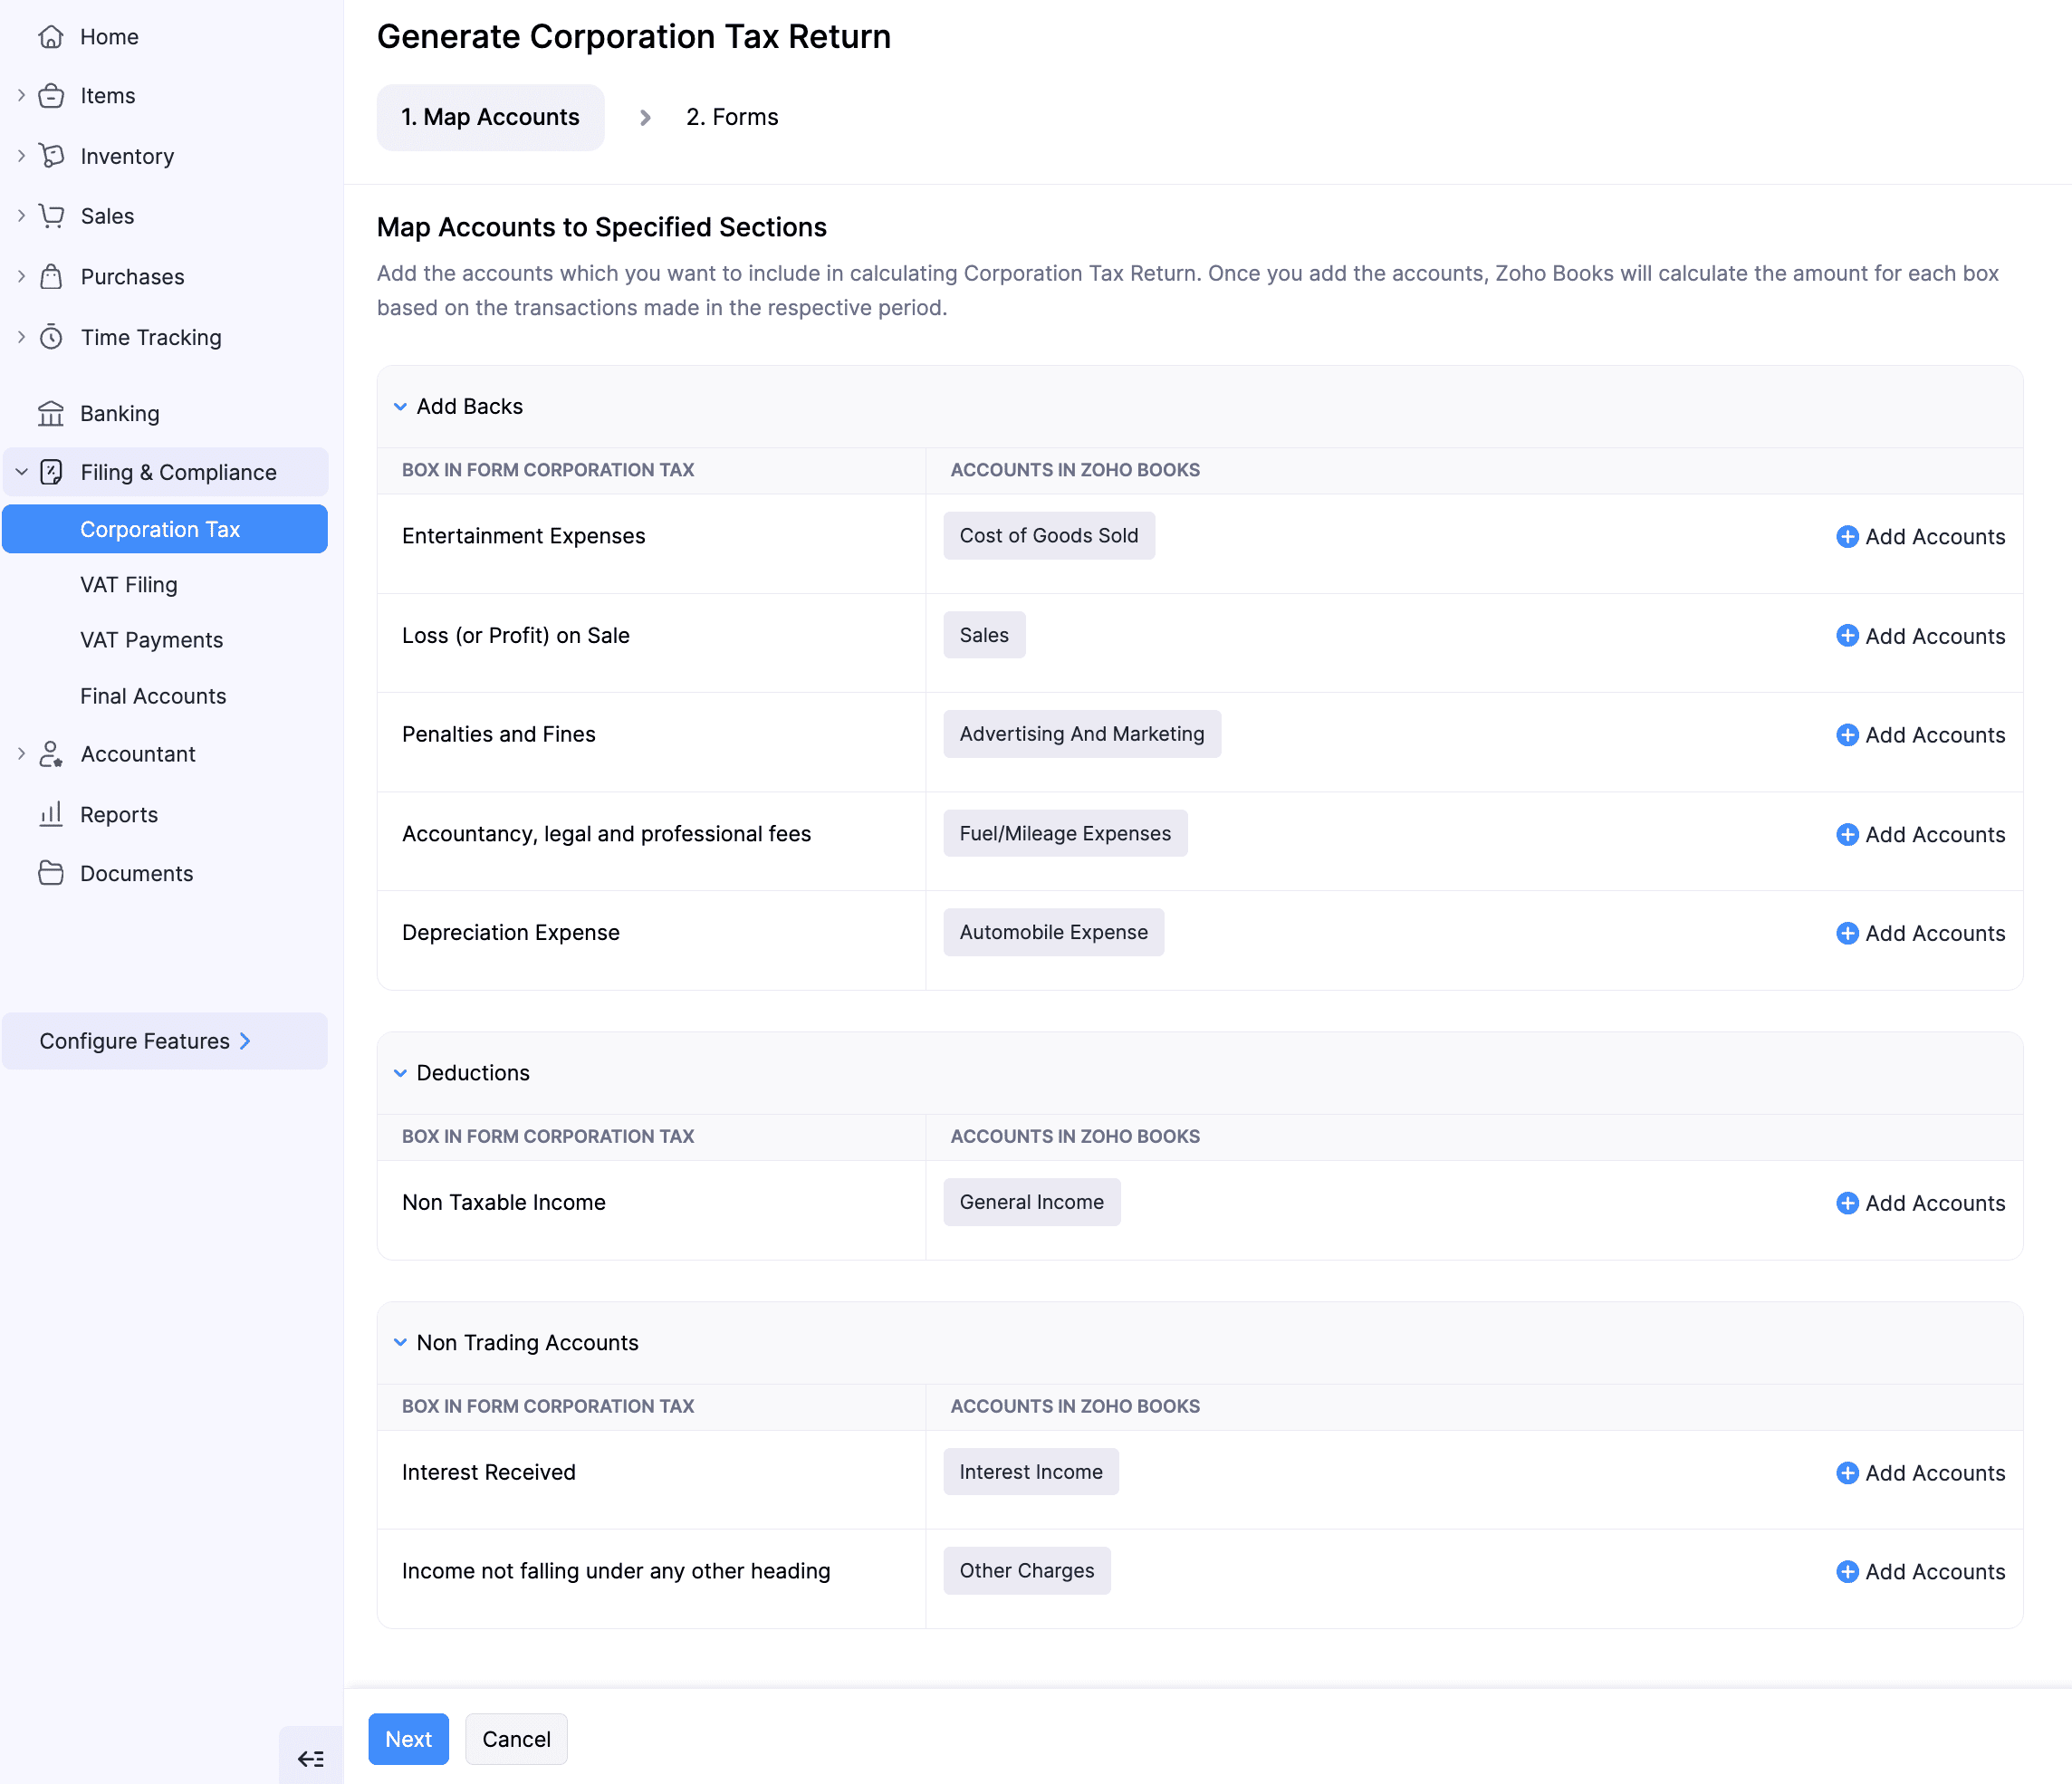
Task: Click the Inventory sidebar icon
Action: click(x=51, y=156)
